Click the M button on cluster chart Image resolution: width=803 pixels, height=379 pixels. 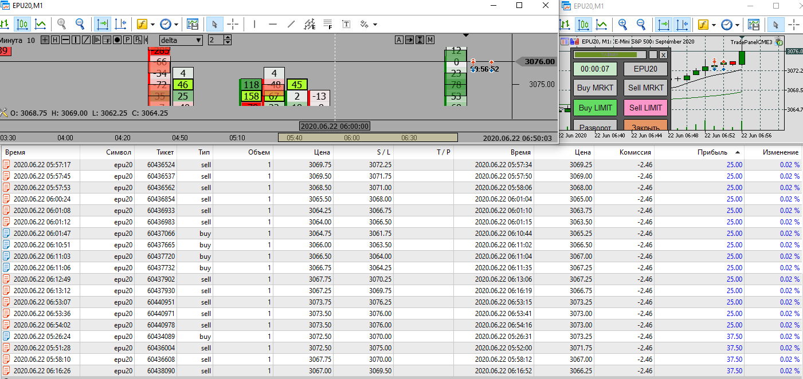[x=430, y=40]
